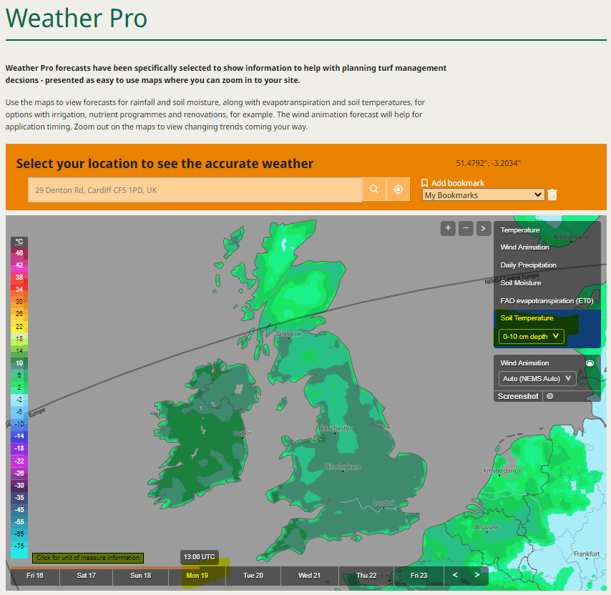Click the copyright symbol beside Screenshot
The height and width of the screenshot is (595, 611).
(x=550, y=396)
